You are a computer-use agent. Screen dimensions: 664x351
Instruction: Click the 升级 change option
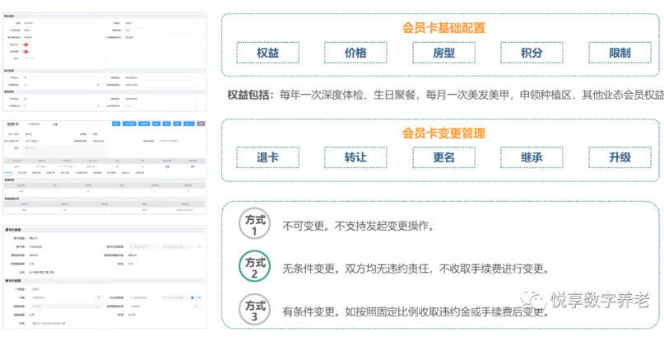(x=620, y=157)
